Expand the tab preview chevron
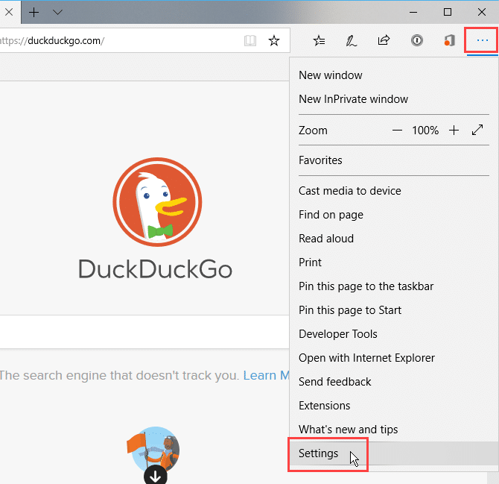This screenshot has width=499, height=484. point(57,13)
